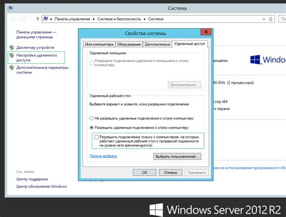Expand the arrow after Система и безопасность breadcrumb
This screenshot has height=217, width=286.
point(144,19)
